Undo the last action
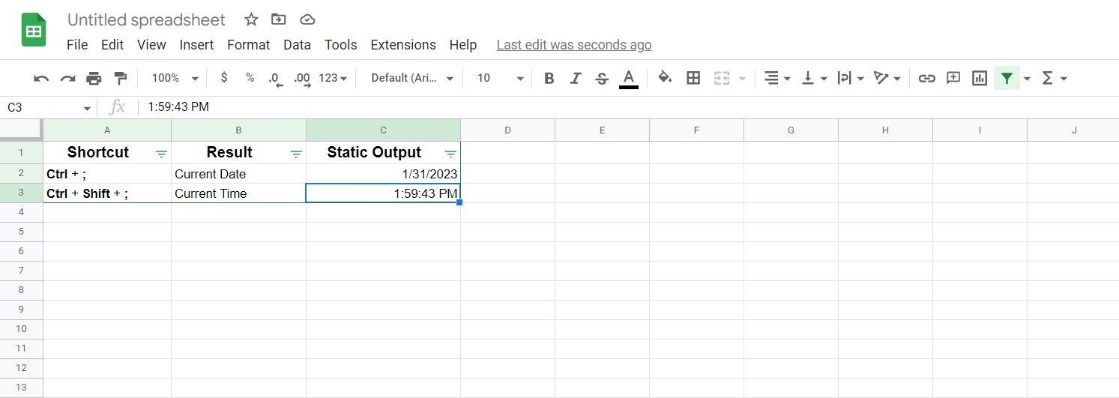 click(41, 78)
